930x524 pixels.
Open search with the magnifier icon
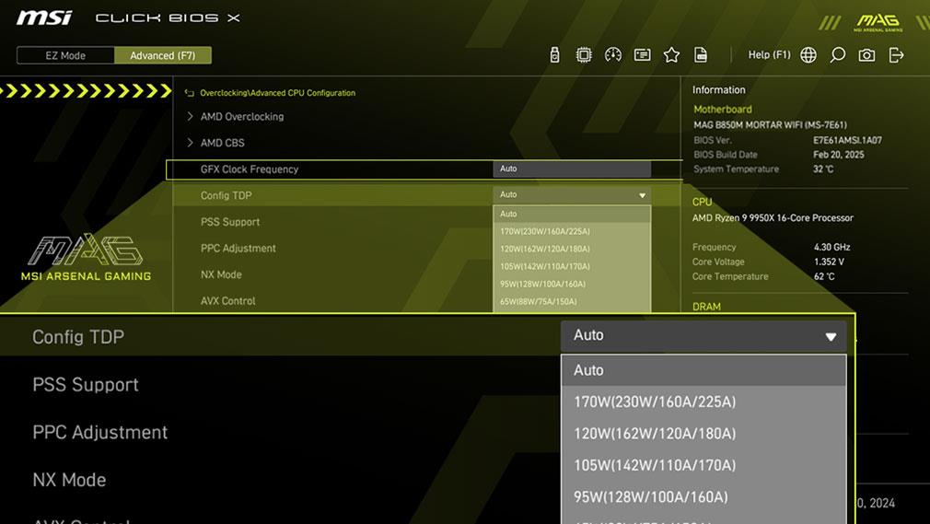pyautogui.click(x=837, y=55)
